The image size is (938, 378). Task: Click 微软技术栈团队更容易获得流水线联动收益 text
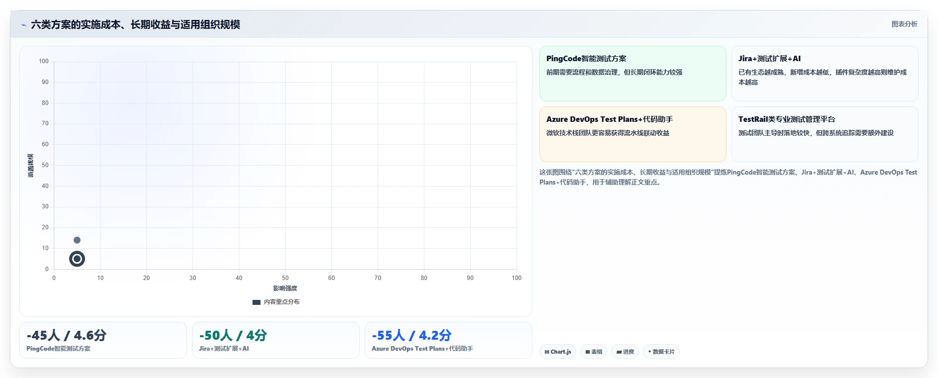click(608, 133)
